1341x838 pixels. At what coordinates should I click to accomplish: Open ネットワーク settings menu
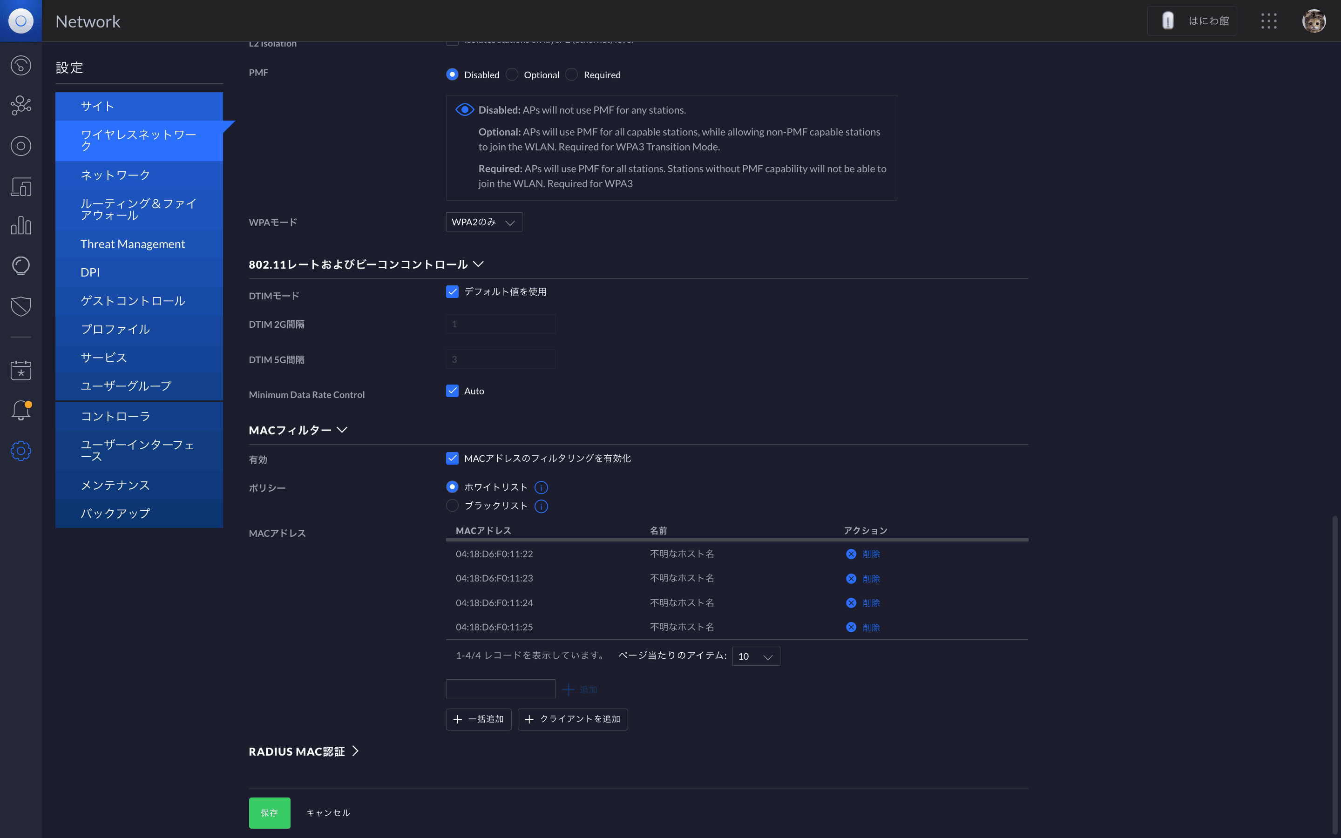[x=139, y=175]
